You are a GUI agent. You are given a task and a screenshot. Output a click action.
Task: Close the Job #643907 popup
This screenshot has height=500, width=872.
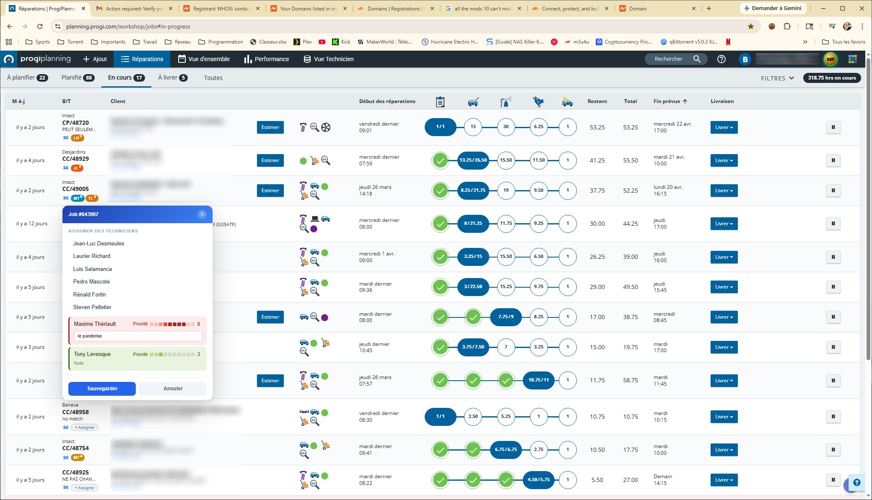click(x=202, y=214)
